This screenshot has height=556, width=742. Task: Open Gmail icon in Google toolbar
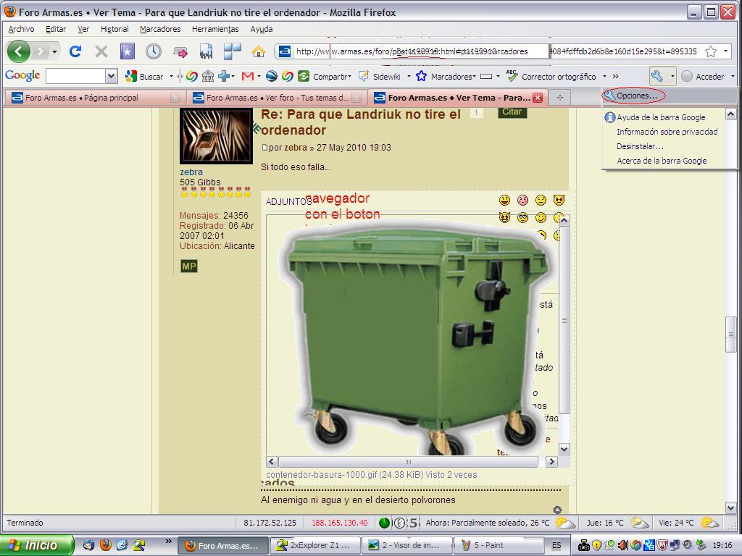click(248, 76)
